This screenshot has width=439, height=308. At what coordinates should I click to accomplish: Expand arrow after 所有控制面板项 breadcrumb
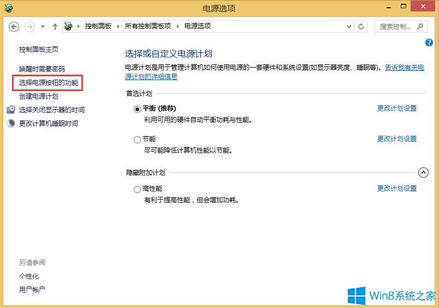[x=178, y=27]
